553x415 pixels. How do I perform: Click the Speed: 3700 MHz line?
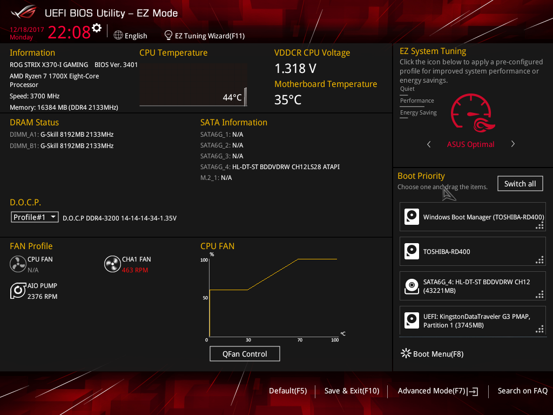tap(35, 96)
